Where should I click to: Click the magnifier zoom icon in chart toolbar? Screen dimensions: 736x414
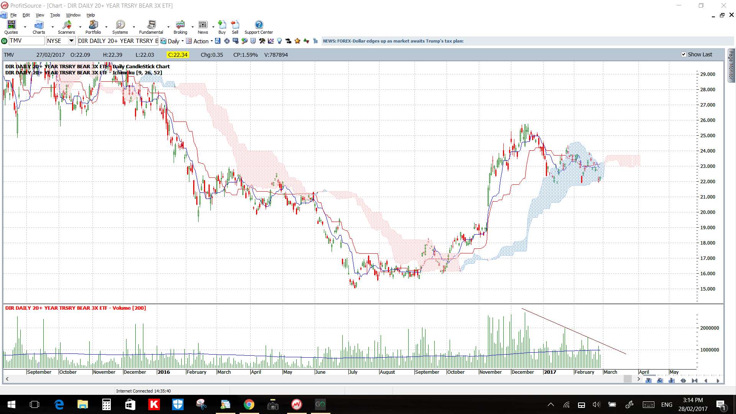244,41
